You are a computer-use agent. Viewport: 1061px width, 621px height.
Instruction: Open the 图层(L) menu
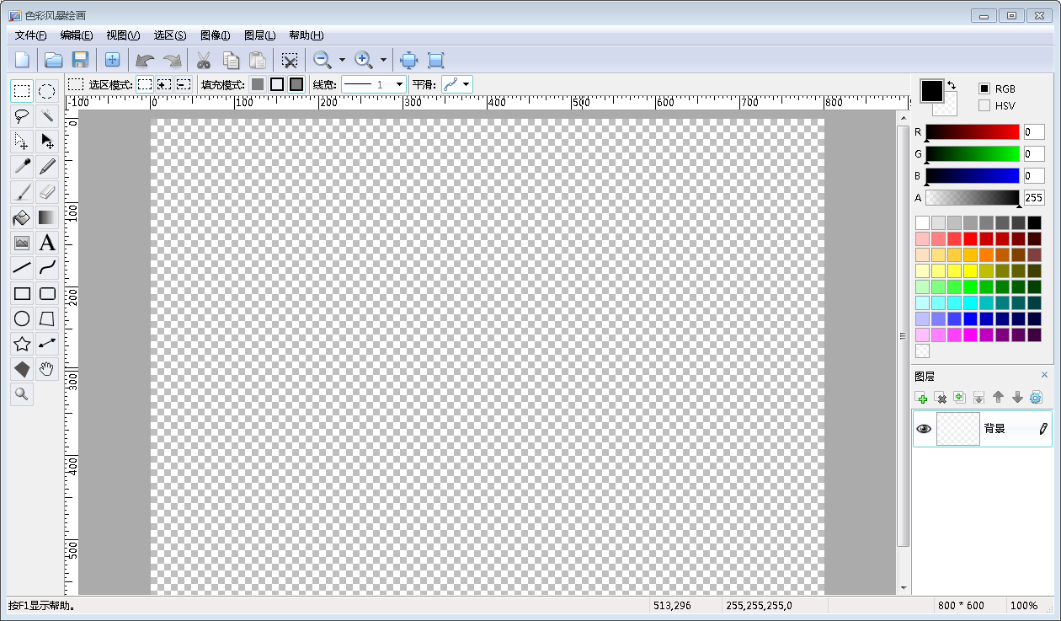click(259, 35)
